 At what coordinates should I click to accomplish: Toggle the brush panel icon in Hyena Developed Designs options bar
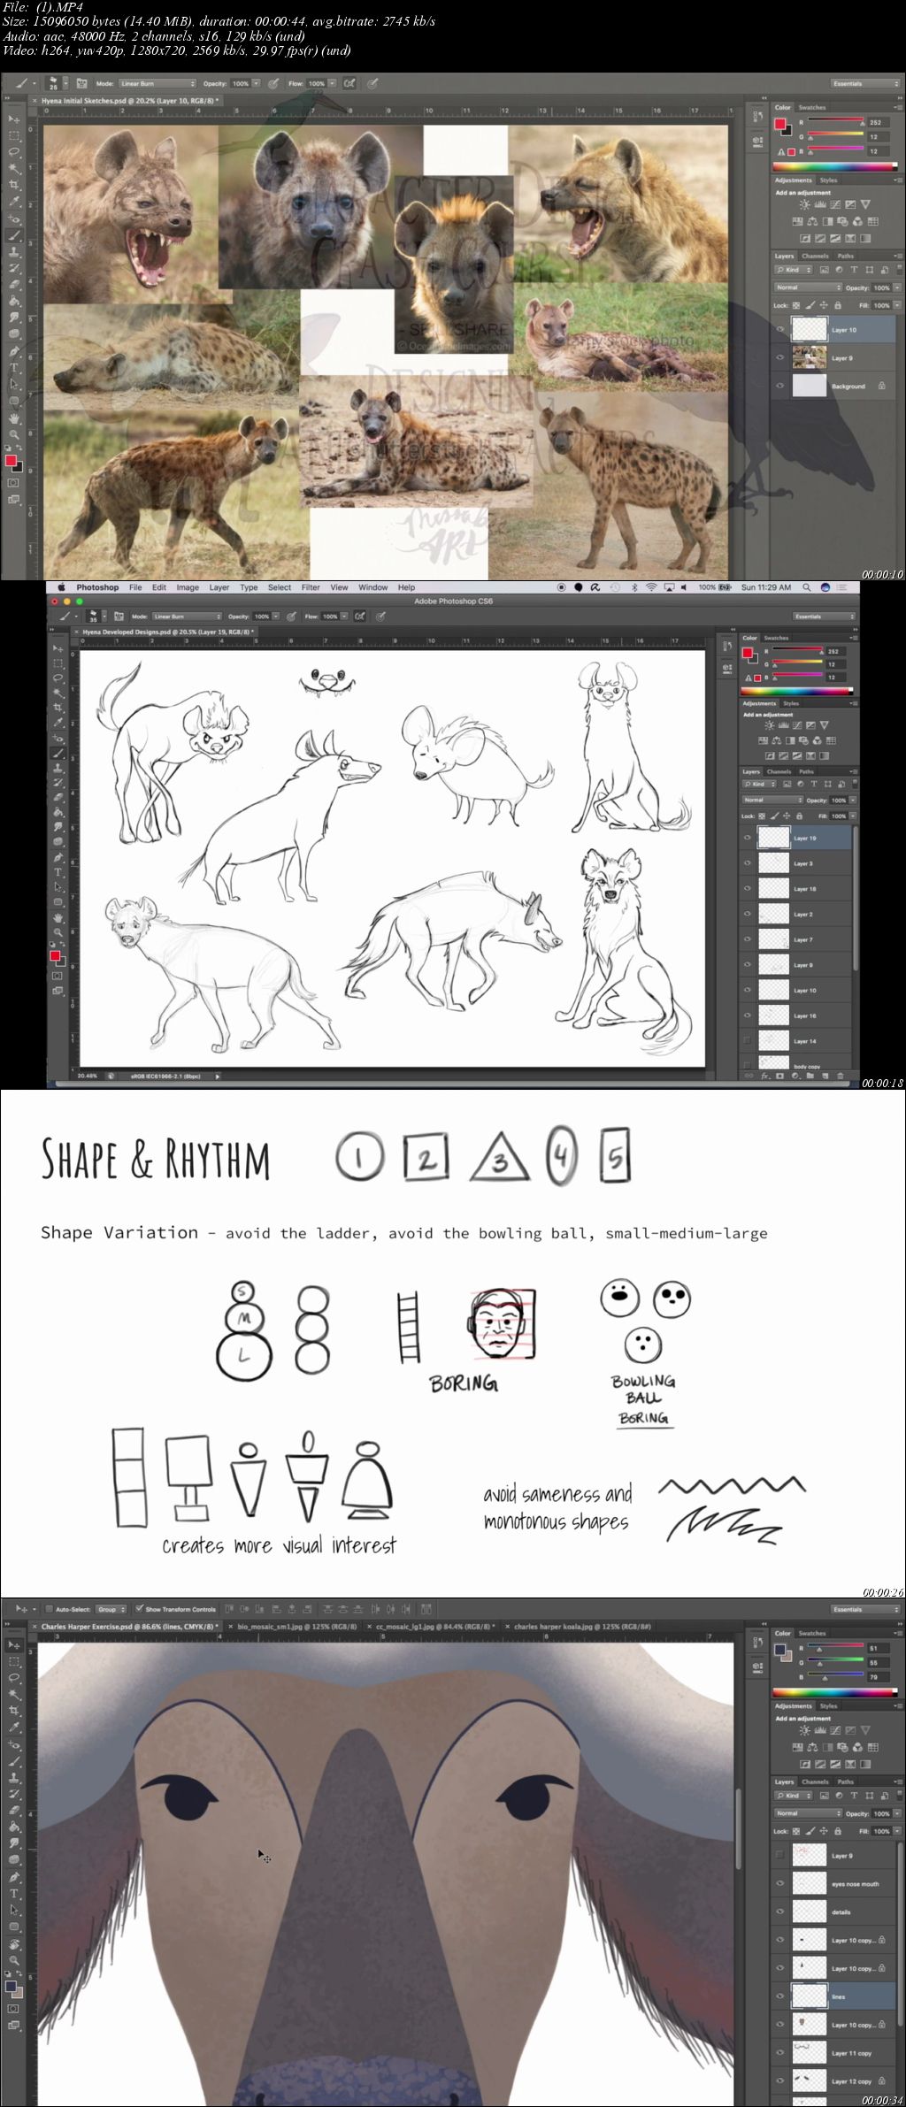pos(119,616)
